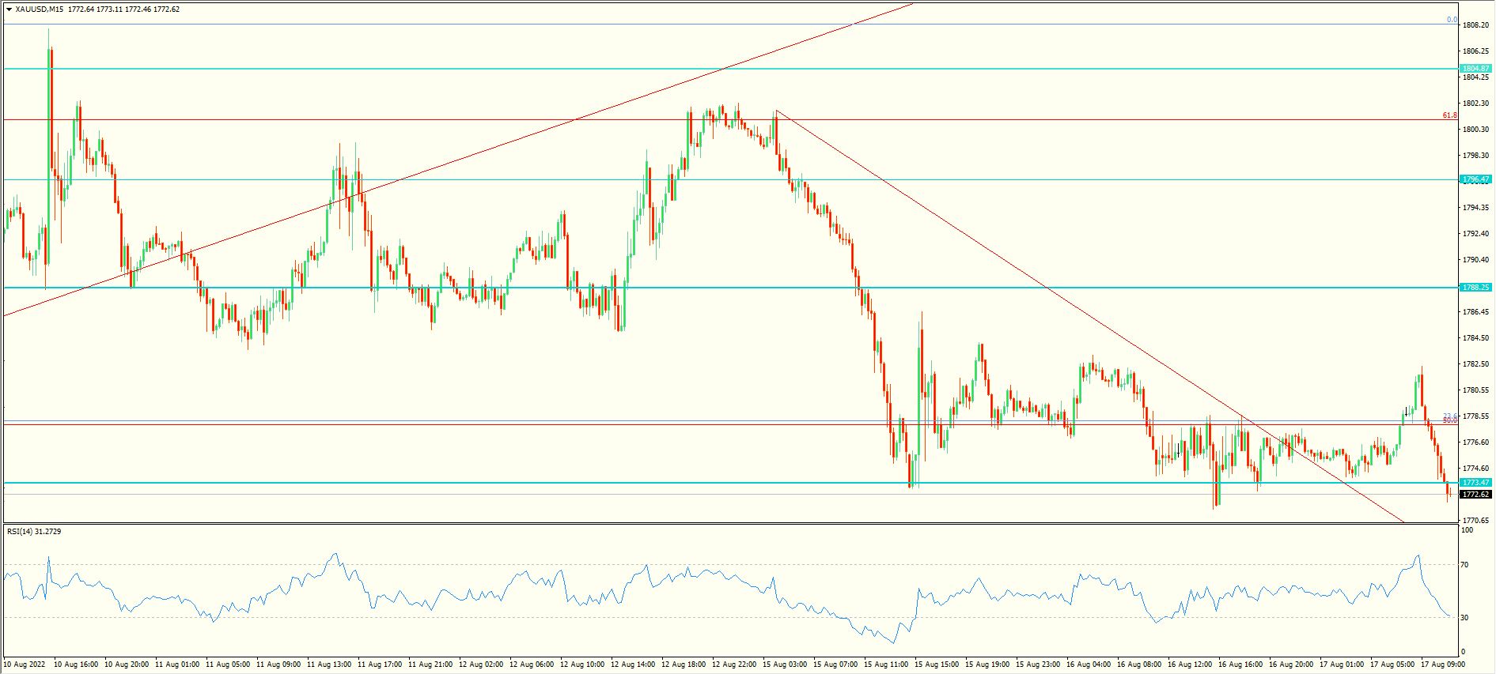Click the 10 Aug 16:00 time label
The width and height of the screenshot is (1496, 674).
tap(76, 665)
